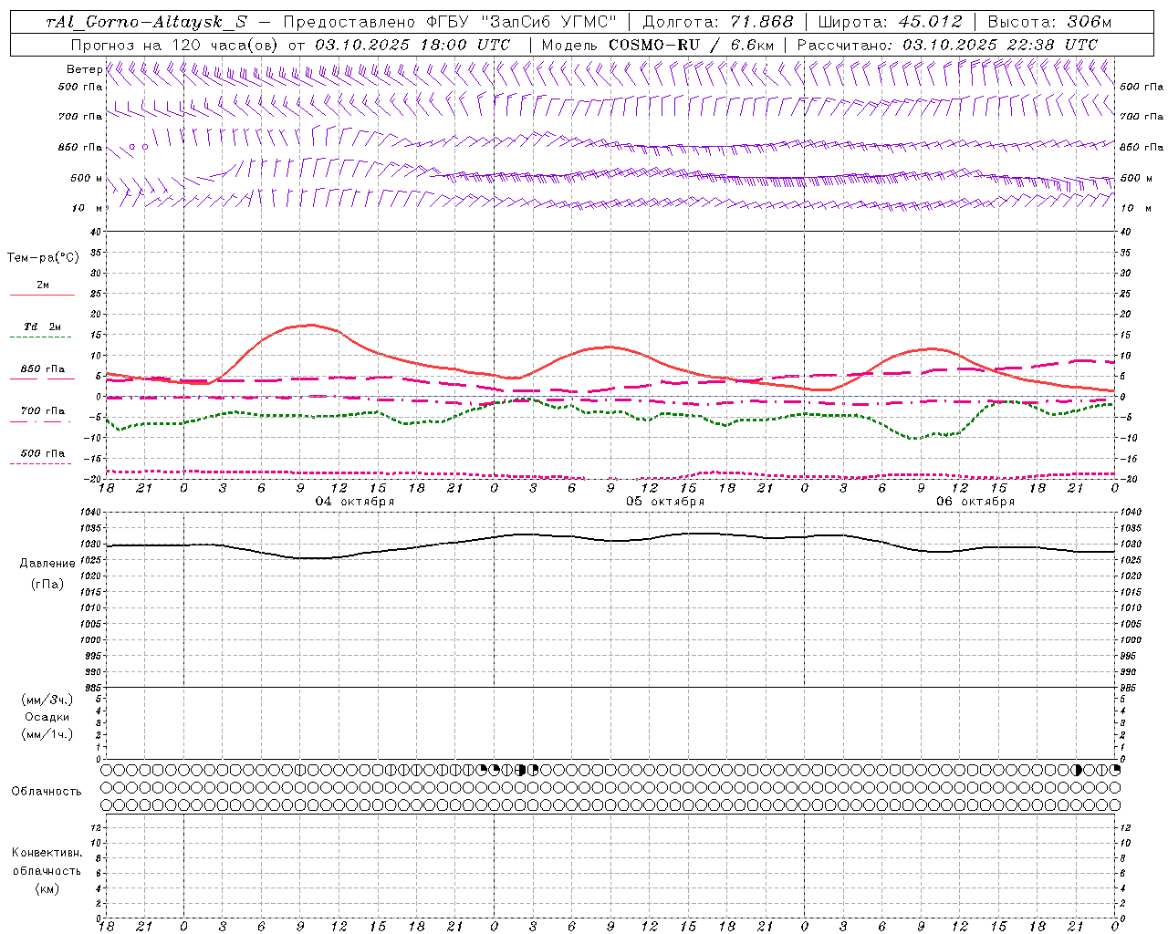Click the date label 05 октября
The height and width of the screenshot is (934, 1168).
click(665, 502)
